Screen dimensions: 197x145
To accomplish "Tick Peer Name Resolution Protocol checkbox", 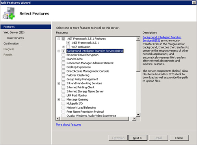I will (x=63, y=112).
